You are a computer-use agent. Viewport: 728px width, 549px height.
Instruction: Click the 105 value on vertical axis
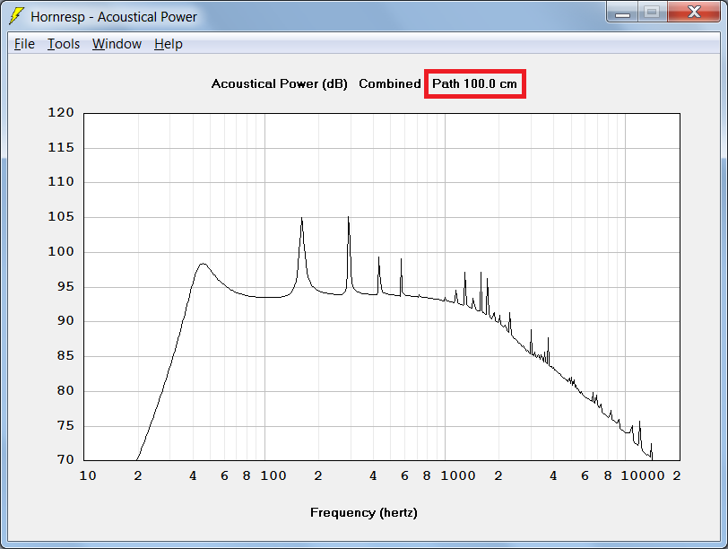click(x=61, y=216)
